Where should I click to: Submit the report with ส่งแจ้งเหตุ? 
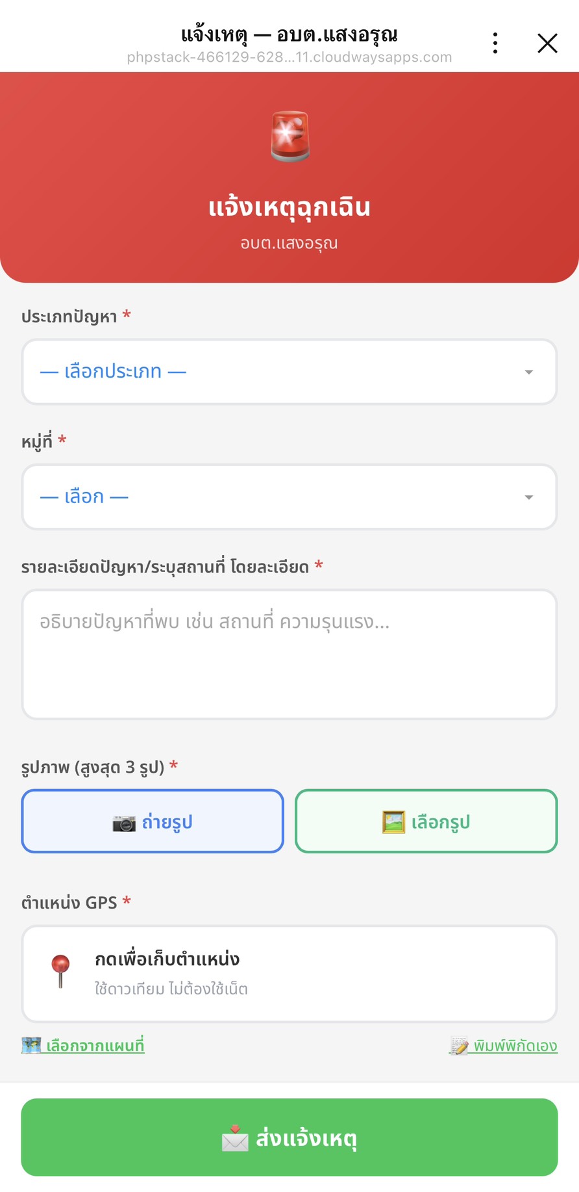tap(289, 1137)
